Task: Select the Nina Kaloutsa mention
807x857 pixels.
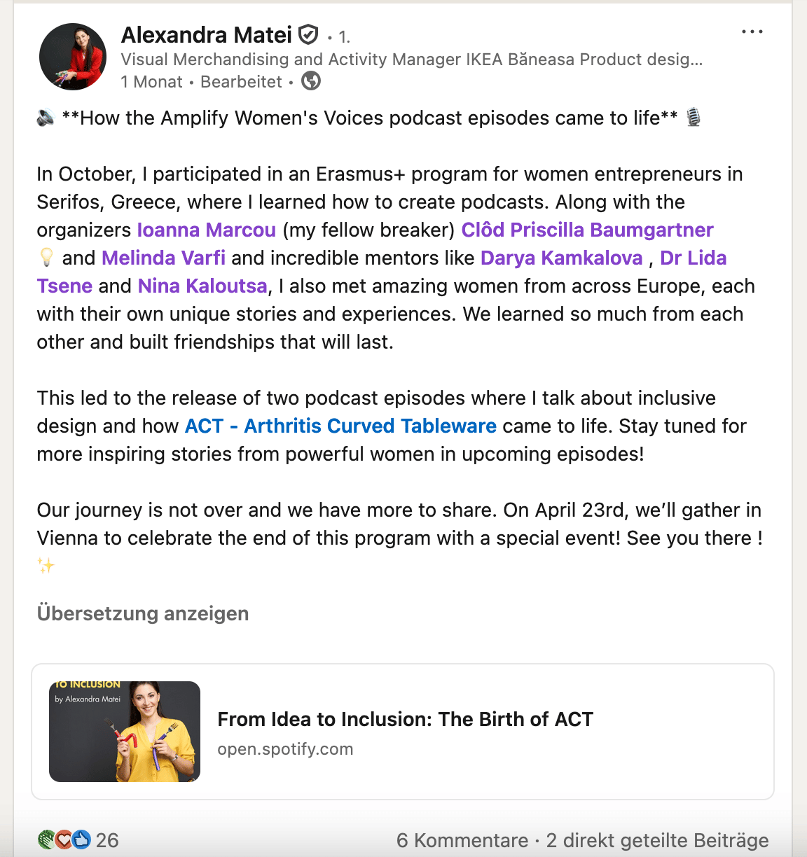Action: pos(201,286)
